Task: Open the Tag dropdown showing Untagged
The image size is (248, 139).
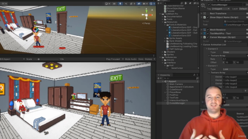Action: pyautogui.click(x=220, y=9)
